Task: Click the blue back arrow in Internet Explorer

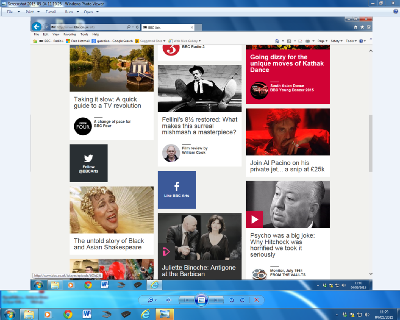Action: coord(36,27)
